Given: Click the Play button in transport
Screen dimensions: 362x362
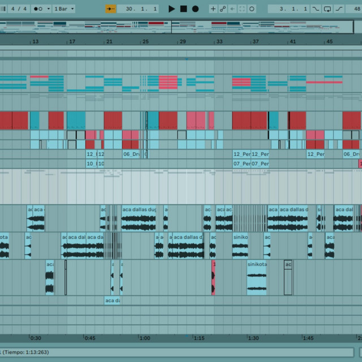Looking at the screenshot, I should (x=172, y=9).
